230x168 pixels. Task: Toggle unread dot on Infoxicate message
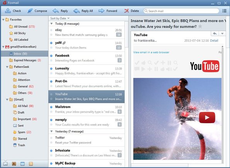[x=51, y=151]
